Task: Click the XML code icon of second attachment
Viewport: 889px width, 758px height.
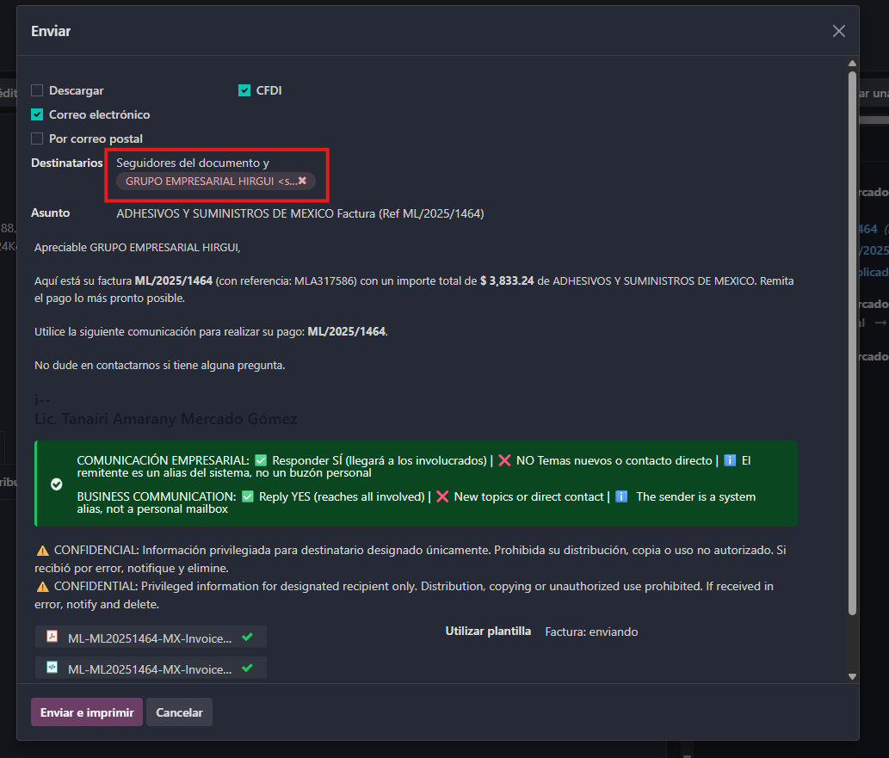Action: (x=52, y=668)
